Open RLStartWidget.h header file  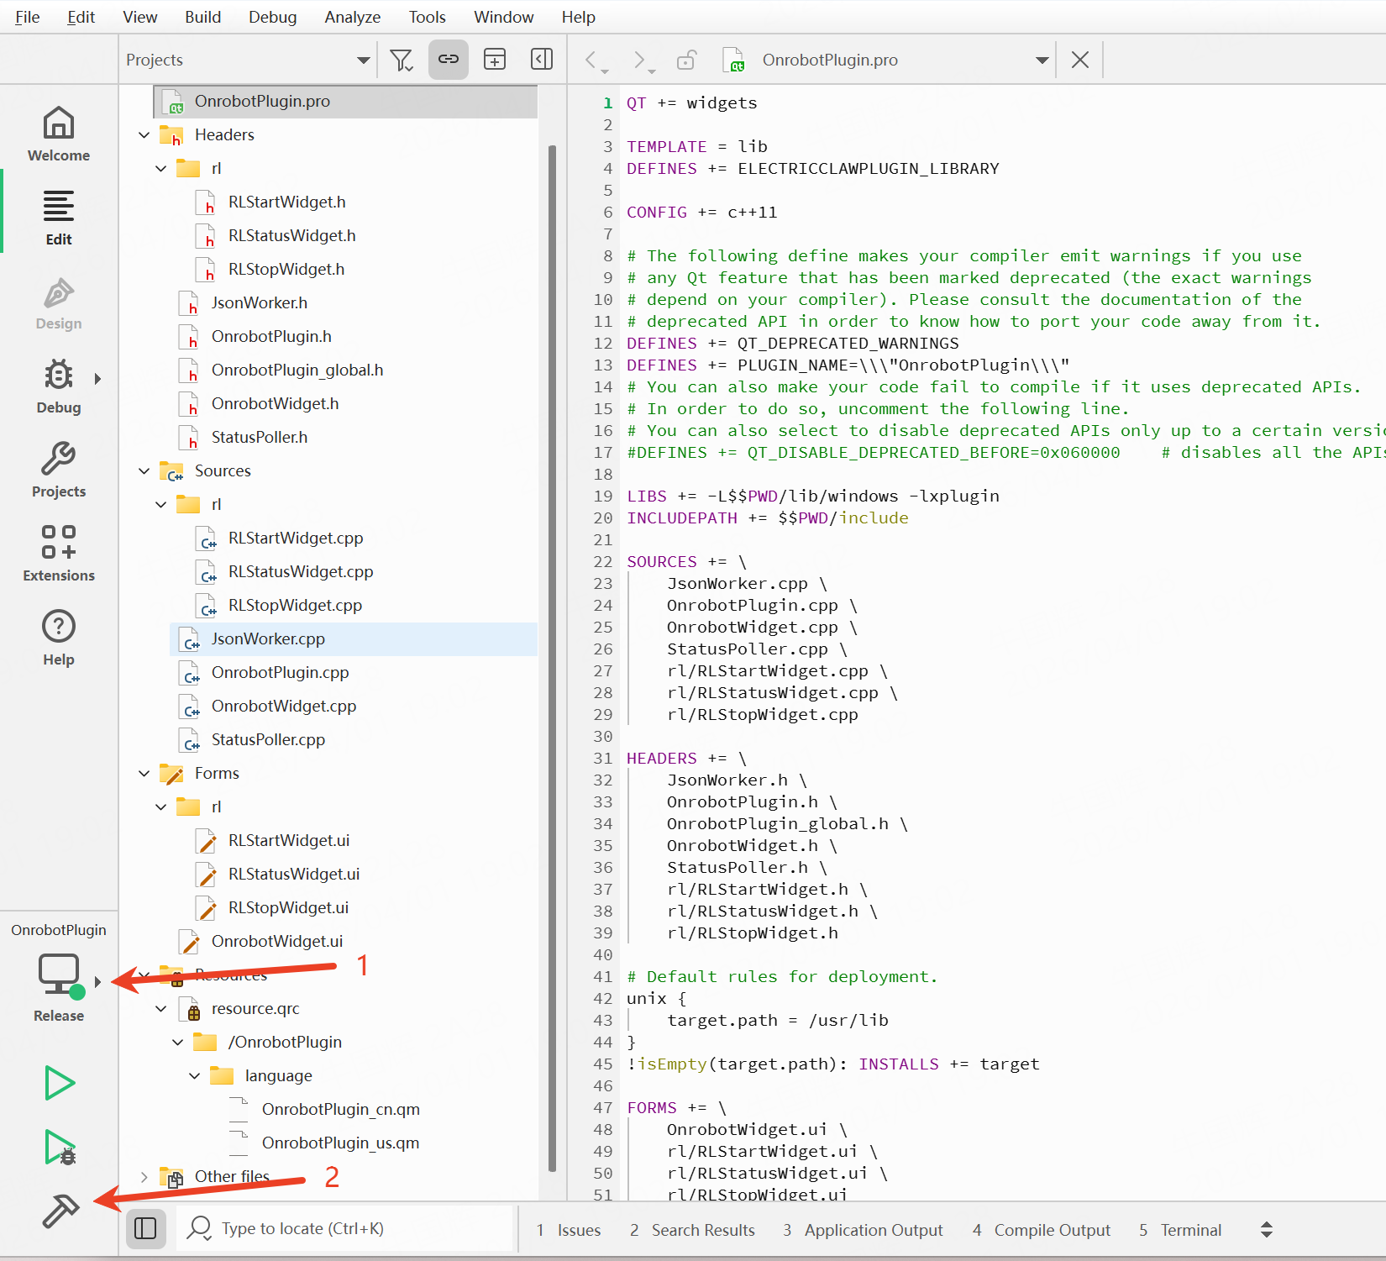[286, 202]
